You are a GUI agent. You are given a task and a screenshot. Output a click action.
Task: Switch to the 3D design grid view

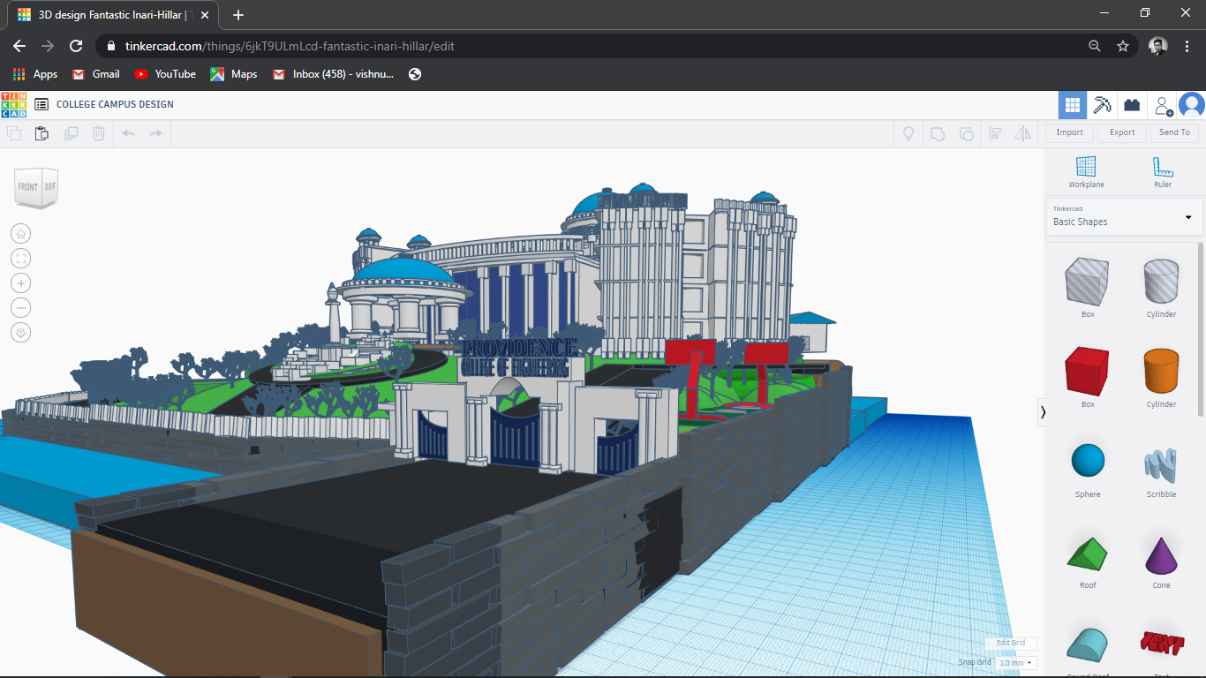click(1073, 105)
